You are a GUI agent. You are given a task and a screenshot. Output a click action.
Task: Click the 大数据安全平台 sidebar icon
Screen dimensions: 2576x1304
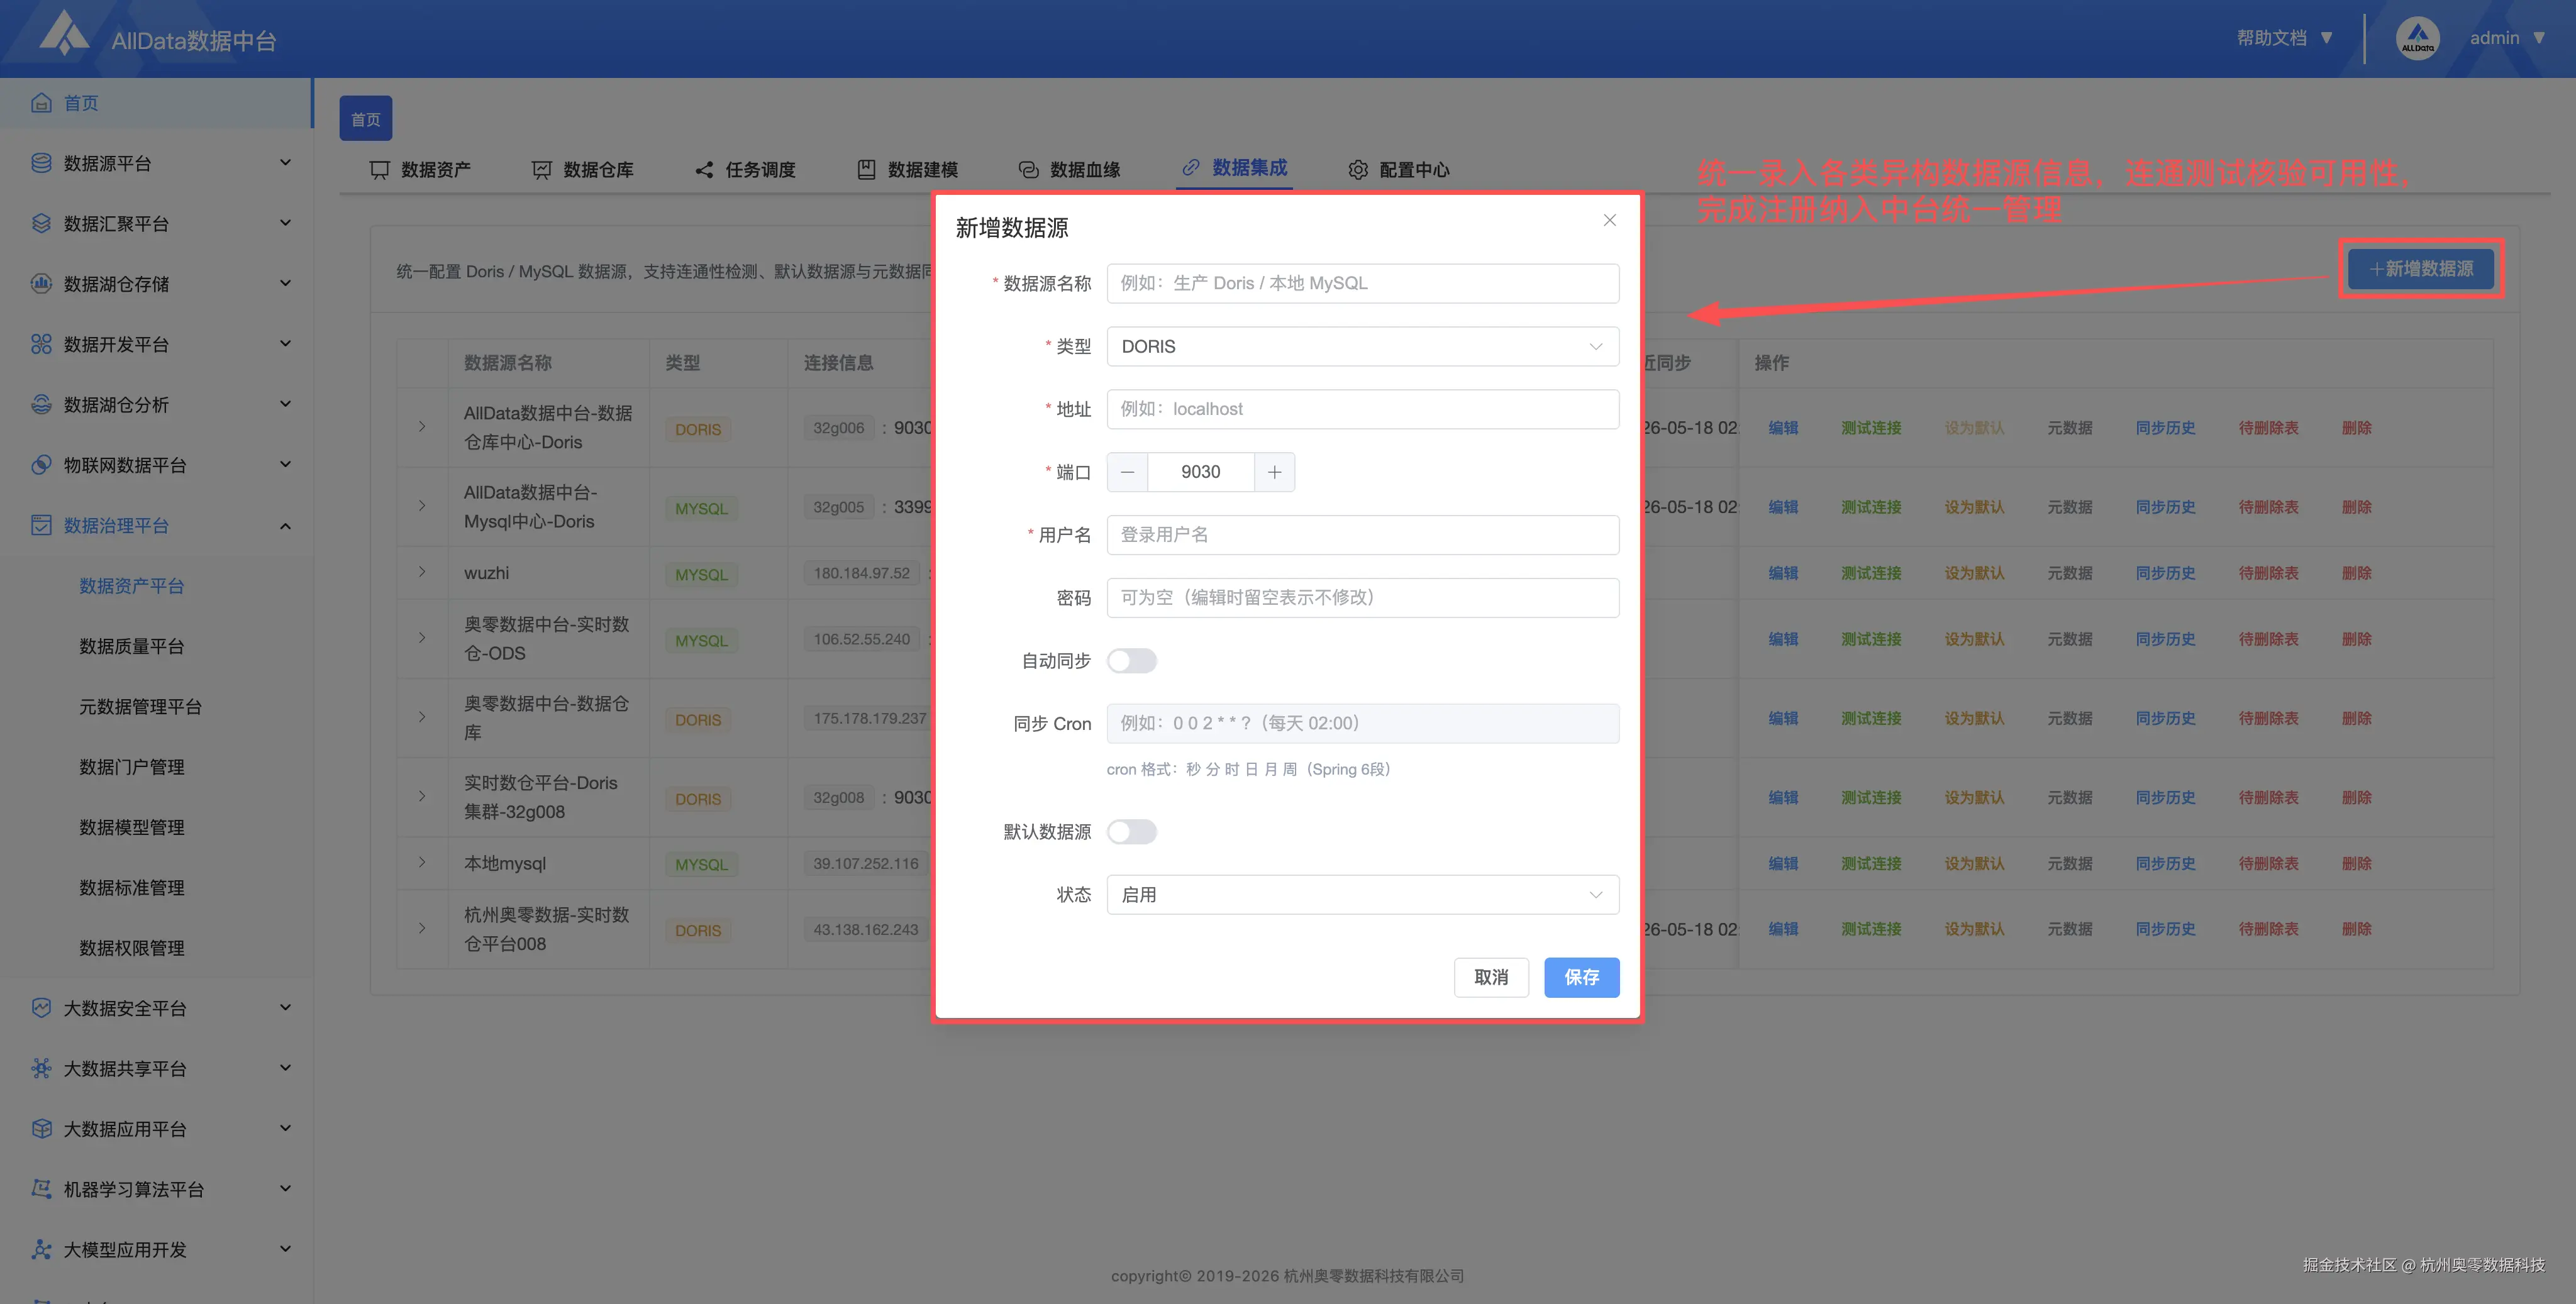(41, 1007)
